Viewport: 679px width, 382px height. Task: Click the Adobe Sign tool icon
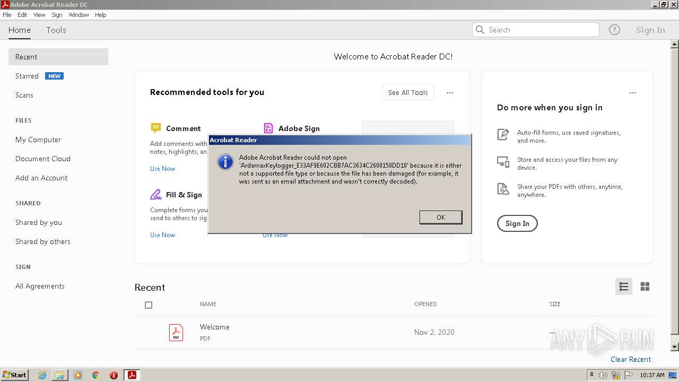(268, 128)
